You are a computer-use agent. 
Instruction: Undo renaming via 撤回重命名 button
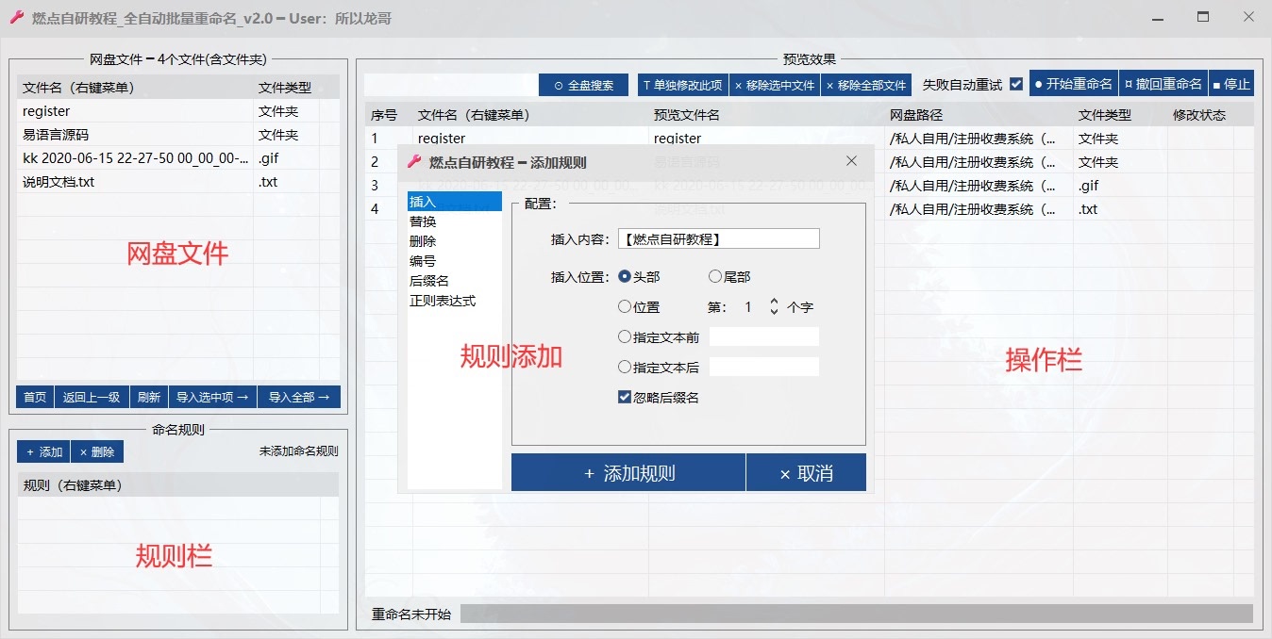coord(1163,84)
